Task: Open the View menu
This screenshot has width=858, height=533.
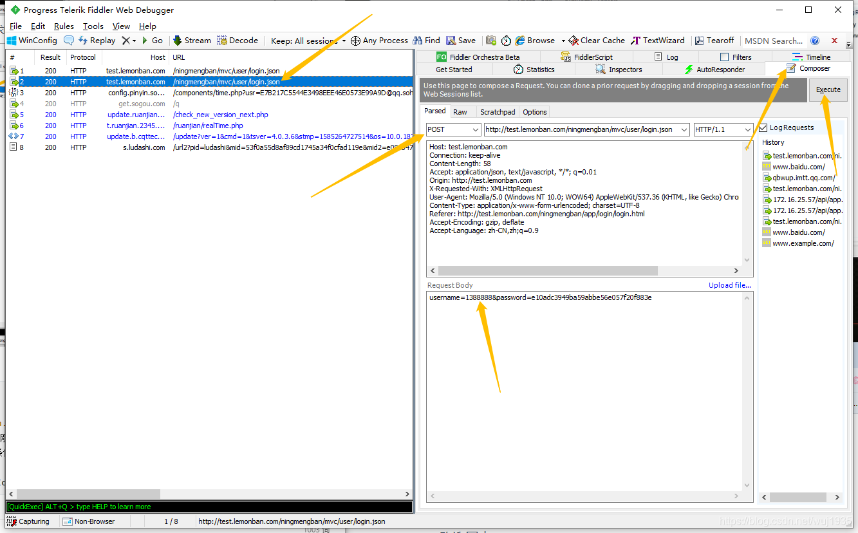Action: (121, 26)
